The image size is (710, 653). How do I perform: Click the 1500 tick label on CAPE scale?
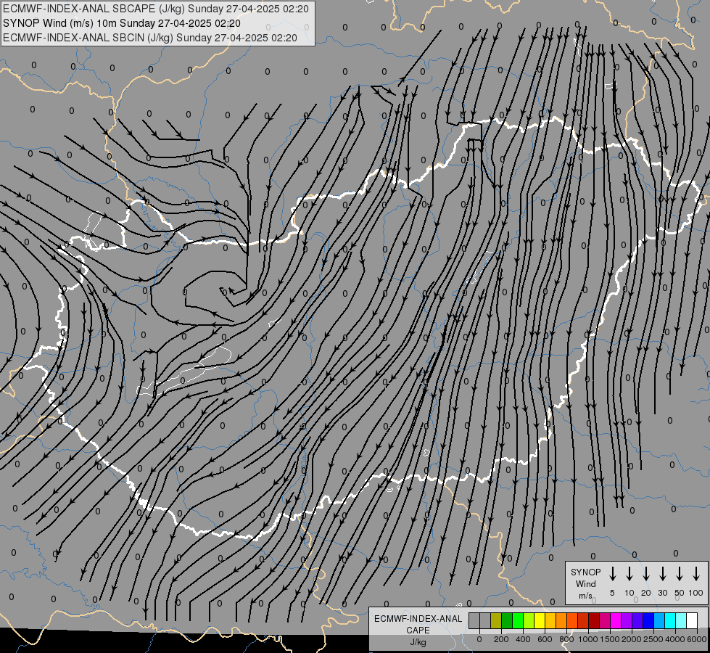610,639
